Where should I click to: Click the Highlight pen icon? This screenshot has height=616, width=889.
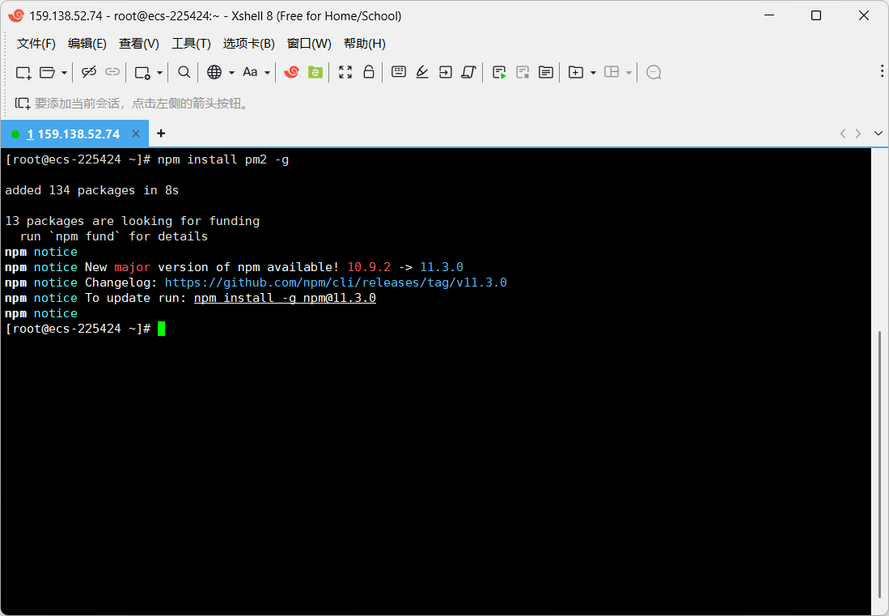421,72
